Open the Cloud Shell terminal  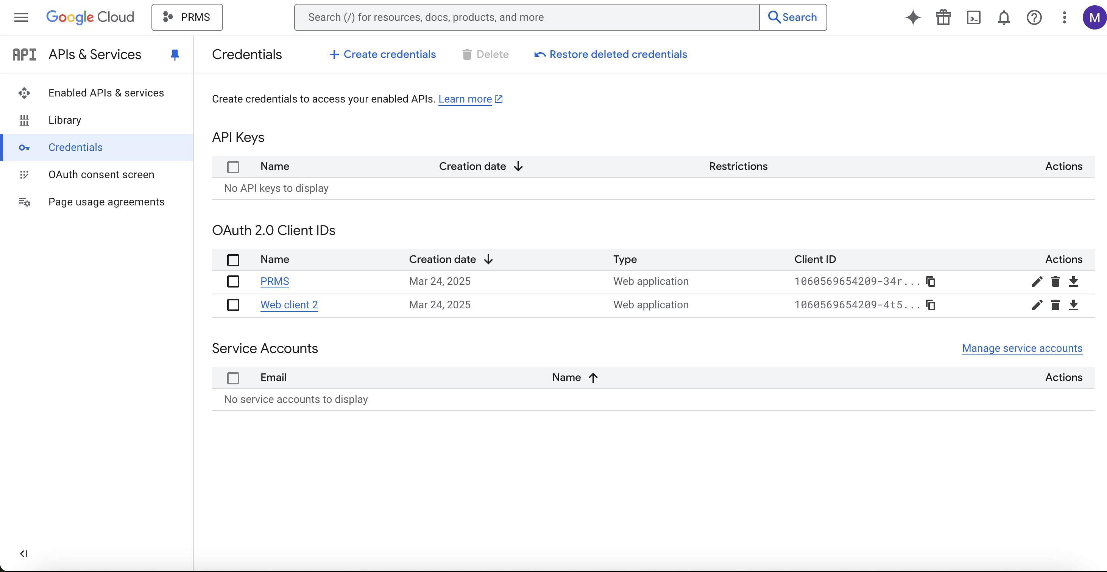tap(974, 17)
